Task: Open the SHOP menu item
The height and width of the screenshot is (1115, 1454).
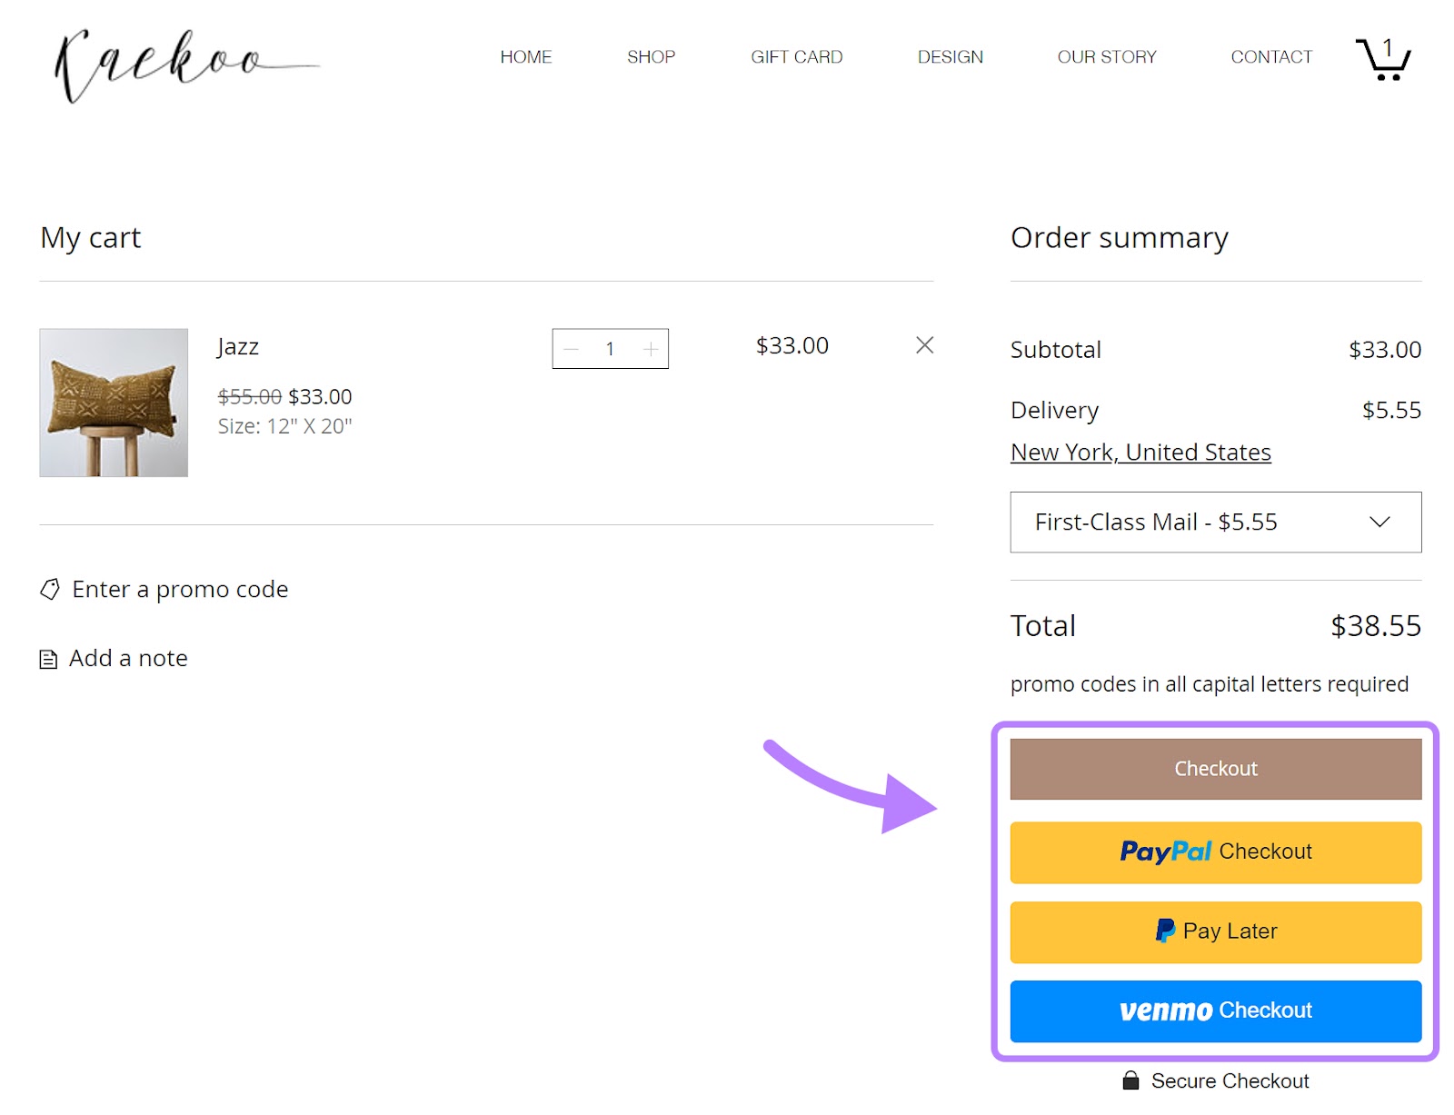Action: click(650, 56)
